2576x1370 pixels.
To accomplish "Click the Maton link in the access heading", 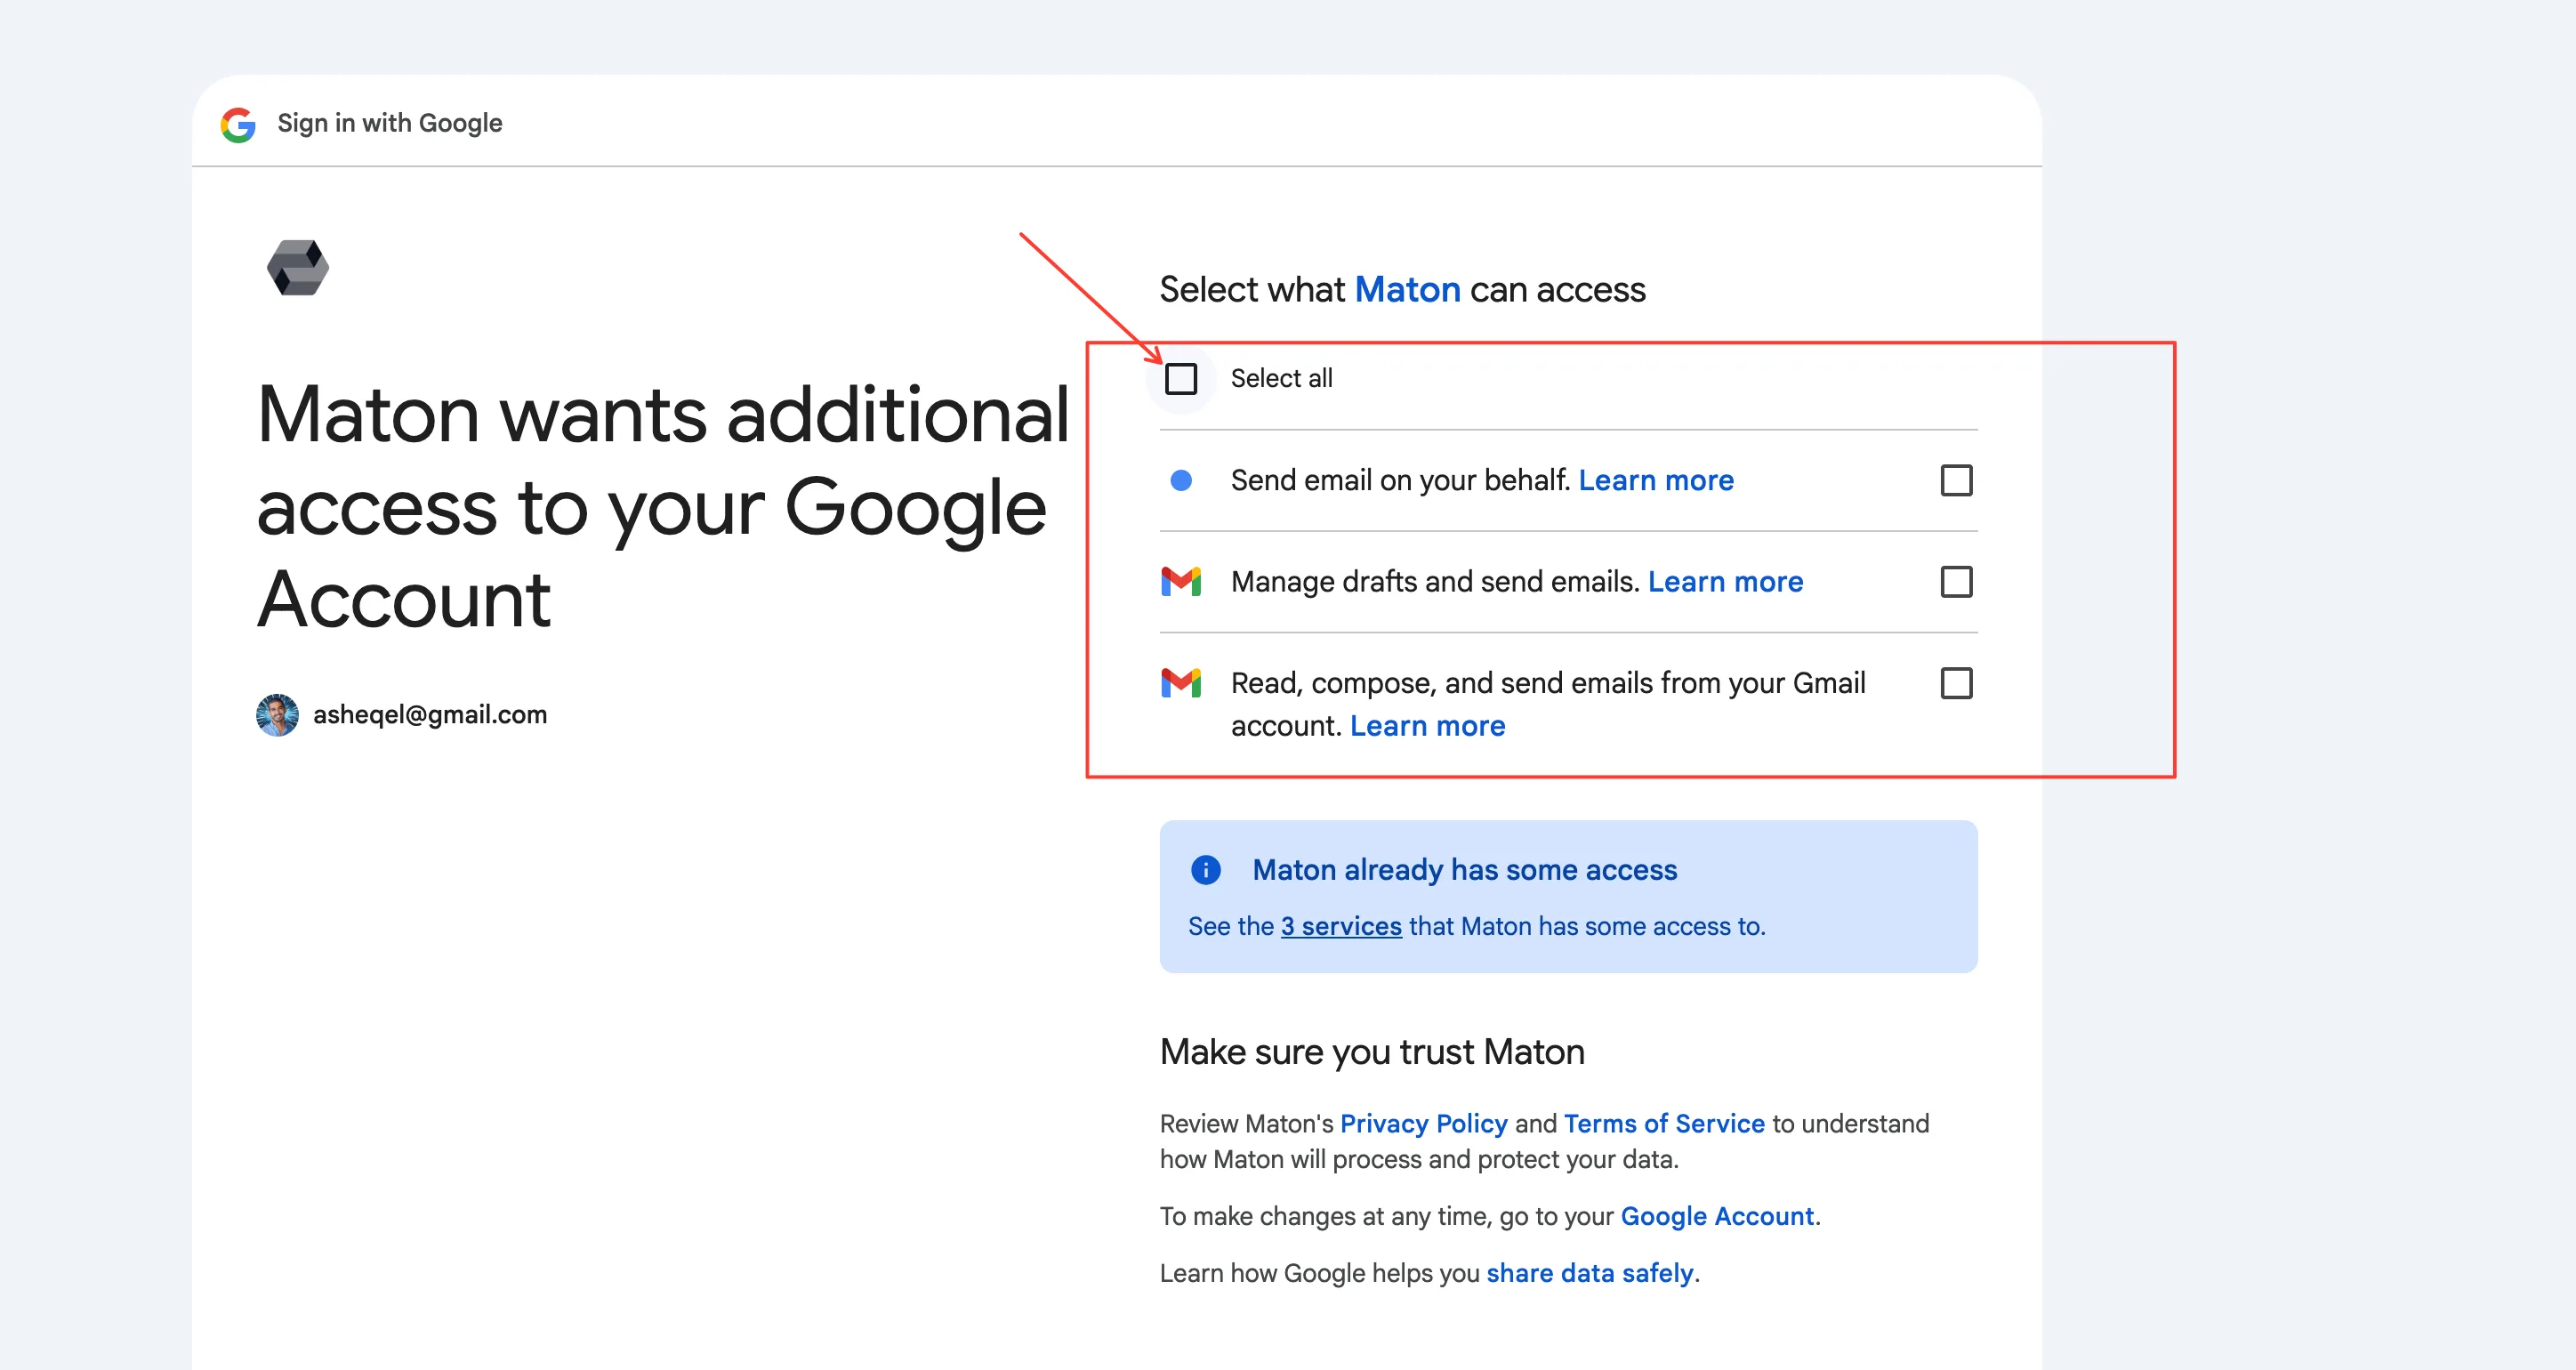I will click(x=1407, y=290).
